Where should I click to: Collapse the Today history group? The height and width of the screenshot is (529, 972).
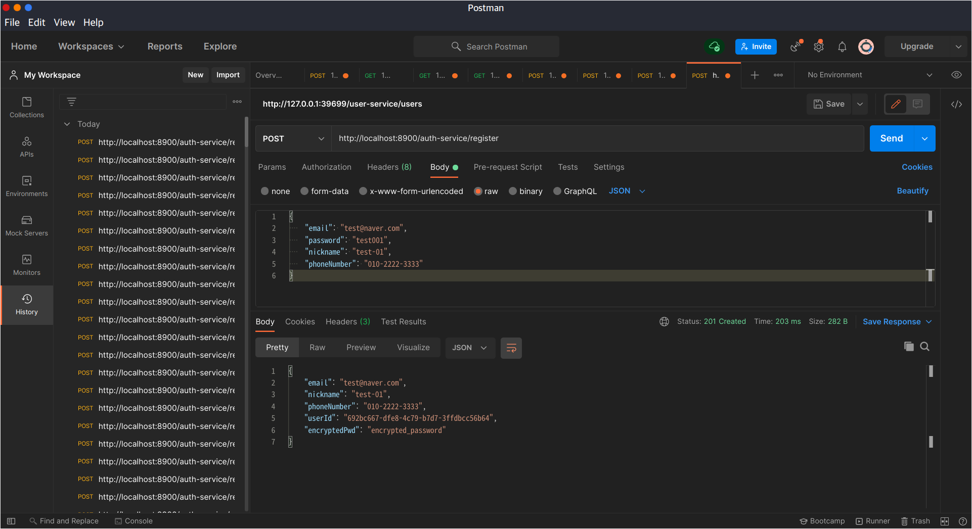tap(67, 124)
